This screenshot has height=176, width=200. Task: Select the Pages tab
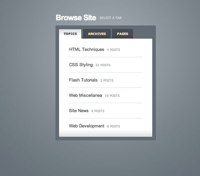(x=122, y=34)
